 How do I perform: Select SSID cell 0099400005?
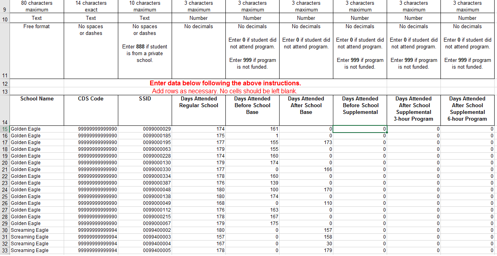[x=145, y=250]
